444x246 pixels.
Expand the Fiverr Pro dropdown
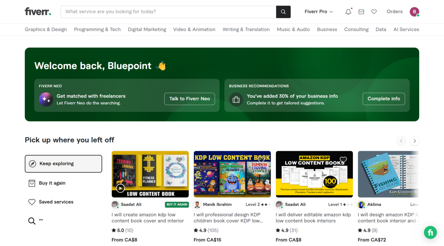click(x=319, y=12)
